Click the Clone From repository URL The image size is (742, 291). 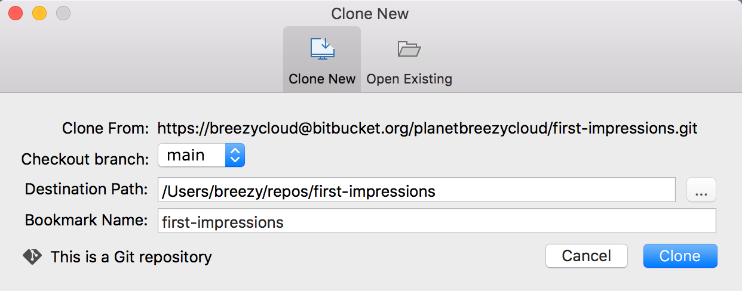click(x=427, y=128)
